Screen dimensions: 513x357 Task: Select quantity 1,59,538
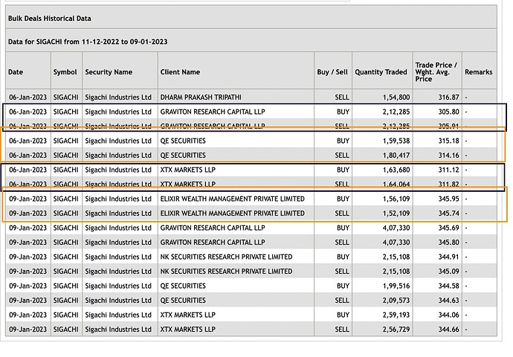(396, 141)
